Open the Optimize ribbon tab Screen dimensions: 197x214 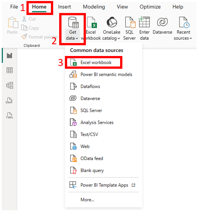150,7
